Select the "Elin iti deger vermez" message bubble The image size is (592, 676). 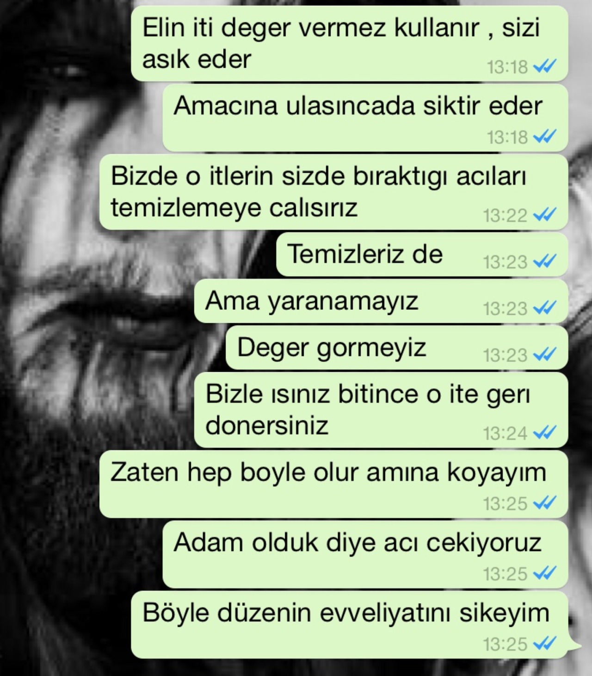coord(350,43)
